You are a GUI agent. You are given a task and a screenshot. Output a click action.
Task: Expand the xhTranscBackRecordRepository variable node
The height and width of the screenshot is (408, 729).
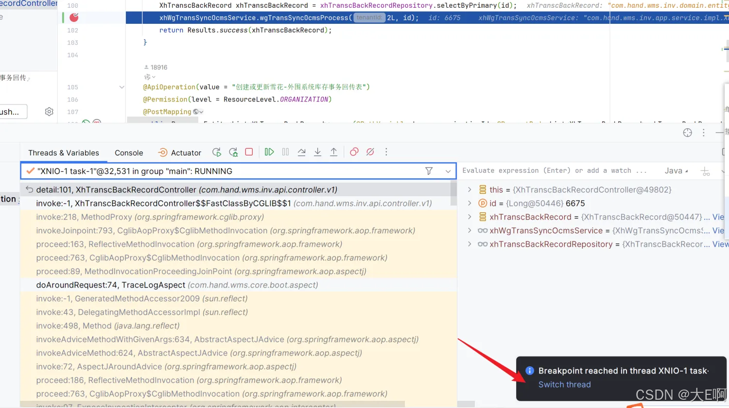[x=469, y=244]
